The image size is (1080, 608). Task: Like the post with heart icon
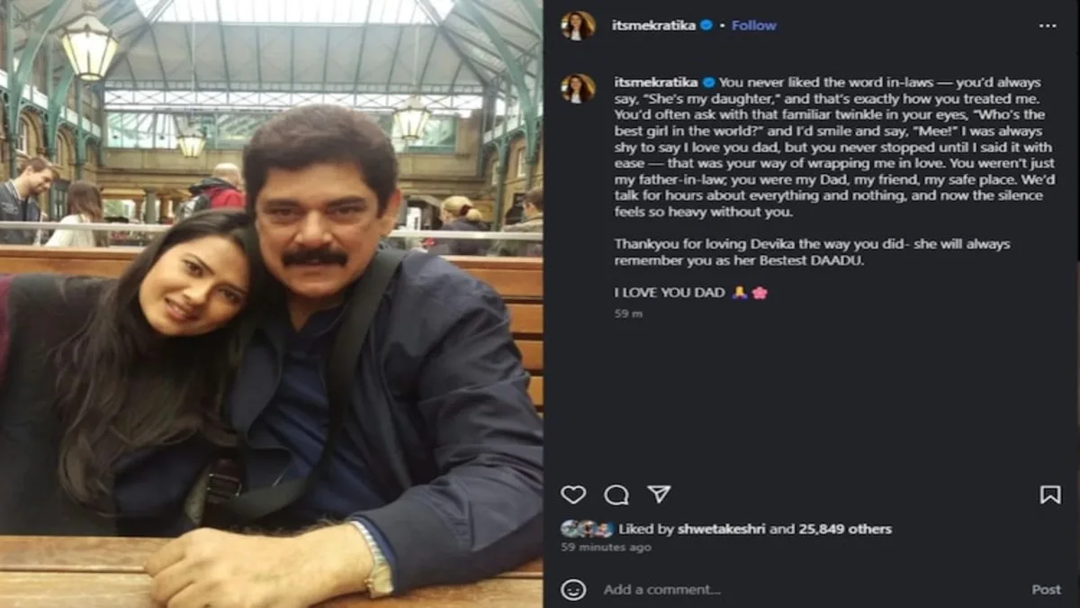(x=573, y=495)
